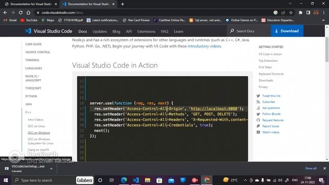Open a new browser tab

click(x=122, y=4)
